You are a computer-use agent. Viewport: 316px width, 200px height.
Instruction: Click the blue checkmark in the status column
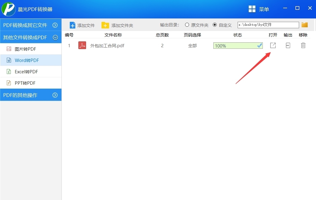click(259, 45)
